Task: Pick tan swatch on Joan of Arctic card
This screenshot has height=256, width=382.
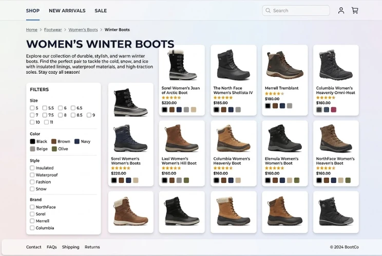Action: point(194,110)
